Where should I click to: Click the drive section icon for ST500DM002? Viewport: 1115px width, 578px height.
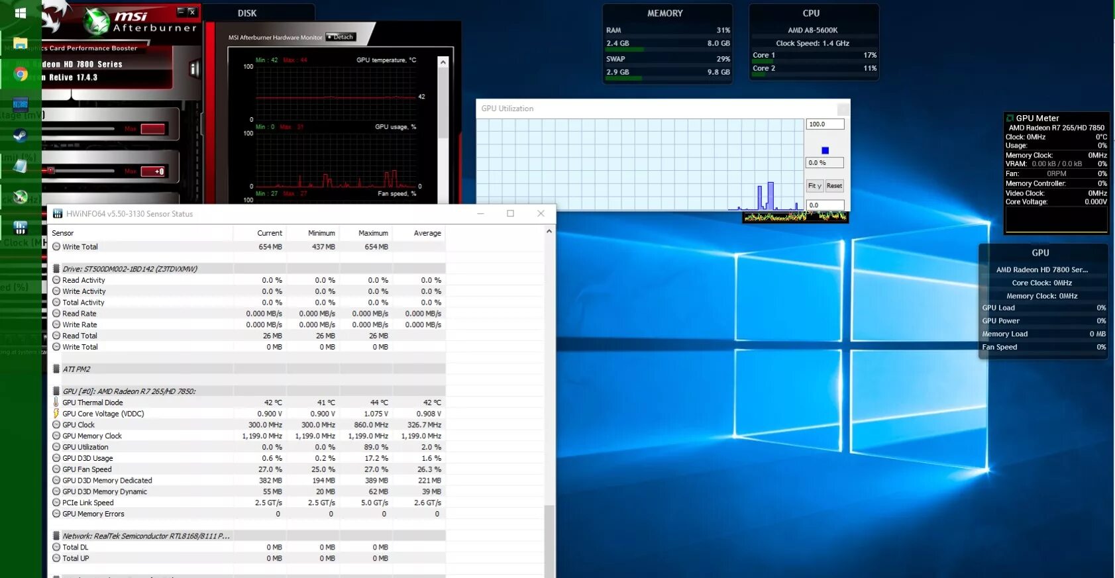(x=56, y=269)
